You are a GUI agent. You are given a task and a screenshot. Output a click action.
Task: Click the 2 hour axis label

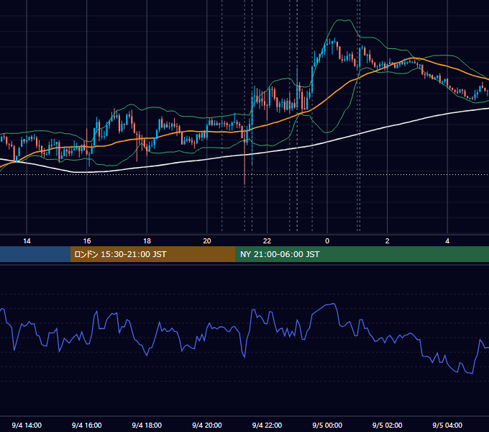click(x=388, y=241)
